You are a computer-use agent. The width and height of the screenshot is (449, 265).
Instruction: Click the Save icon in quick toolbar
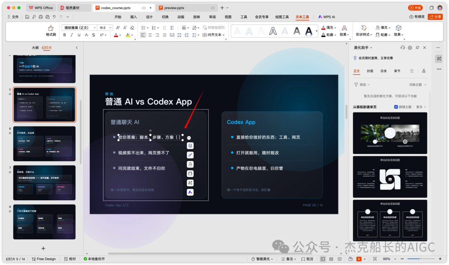[x=27, y=17]
